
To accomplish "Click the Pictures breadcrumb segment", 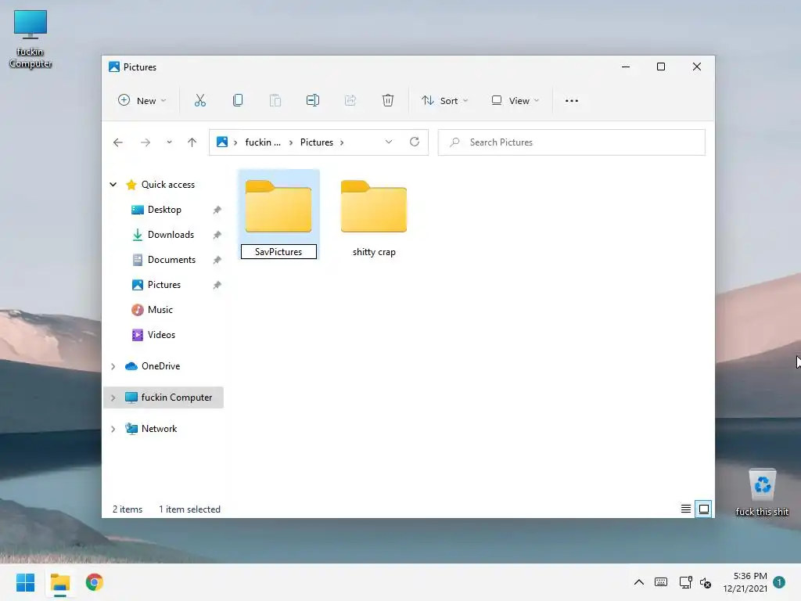I will click(x=316, y=142).
